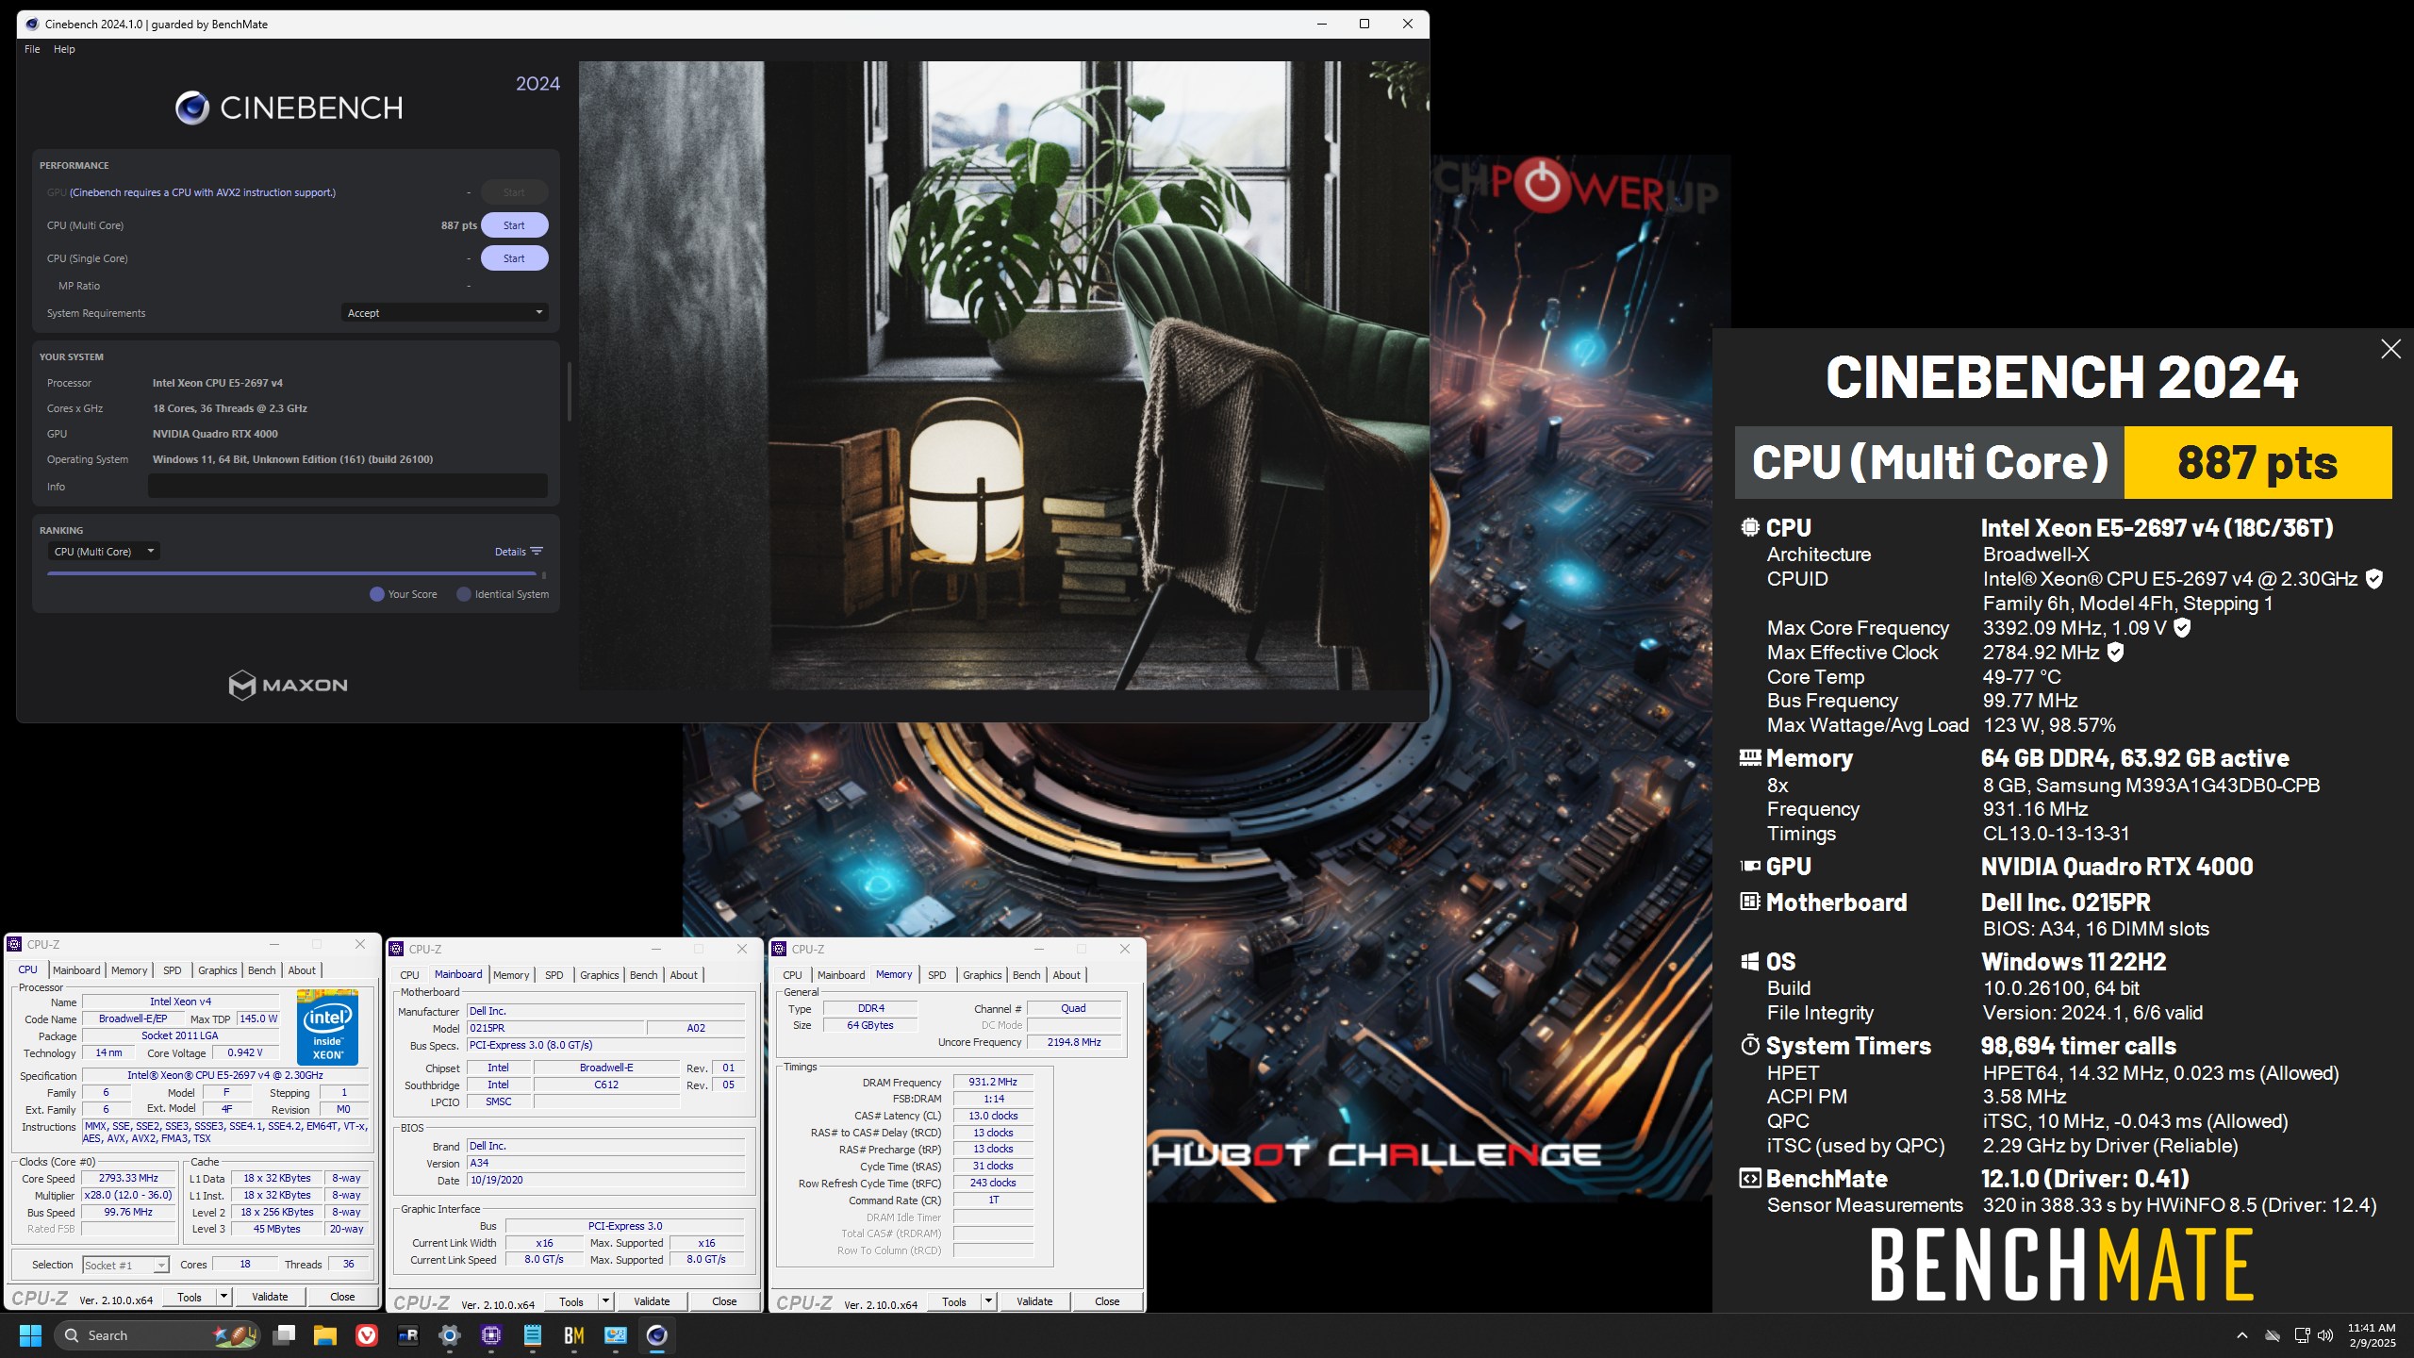Open the File menu in Cinebench
This screenshot has height=1358, width=2414.
pos(32,49)
